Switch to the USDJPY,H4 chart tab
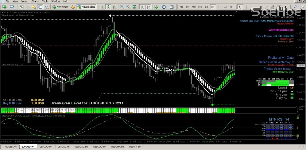Viewport: 306px width, 150px height. (x=135, y=147)
